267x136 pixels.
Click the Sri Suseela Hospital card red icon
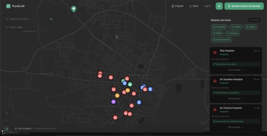pyautogui.click(x=215, y=81)
